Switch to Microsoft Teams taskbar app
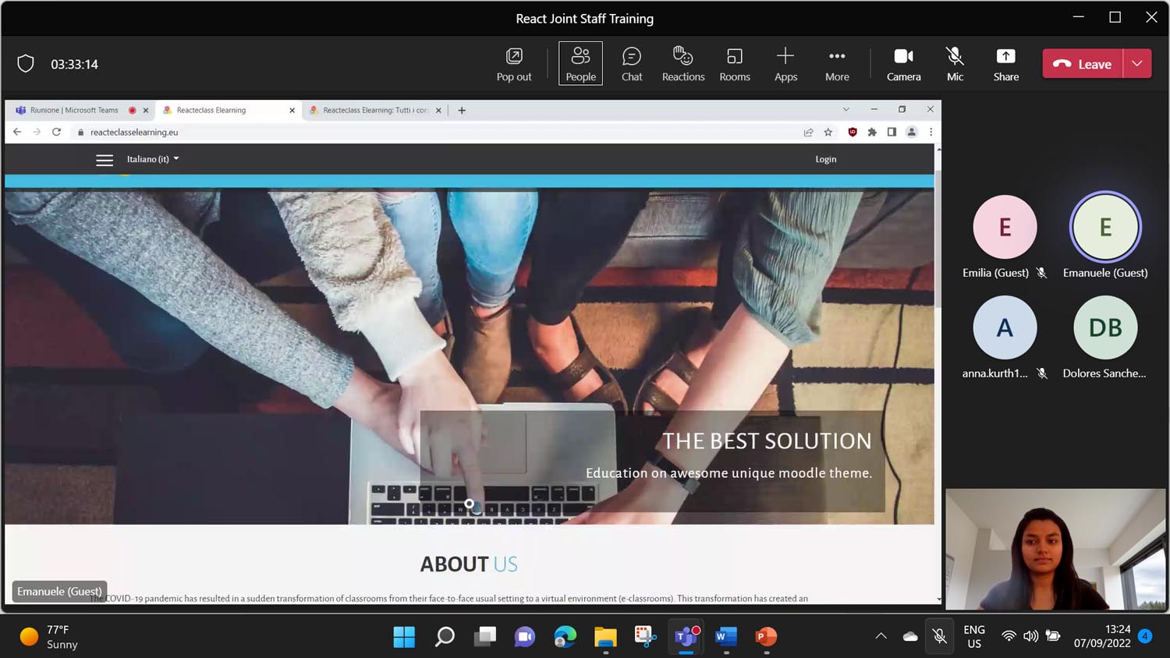The width and height of the screenshot is (1170, 658). coord(686,637)
